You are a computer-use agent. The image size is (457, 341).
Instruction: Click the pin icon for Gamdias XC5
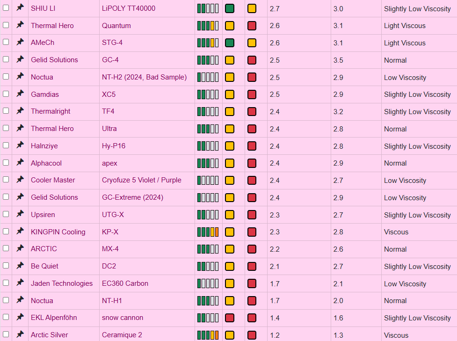20,94
